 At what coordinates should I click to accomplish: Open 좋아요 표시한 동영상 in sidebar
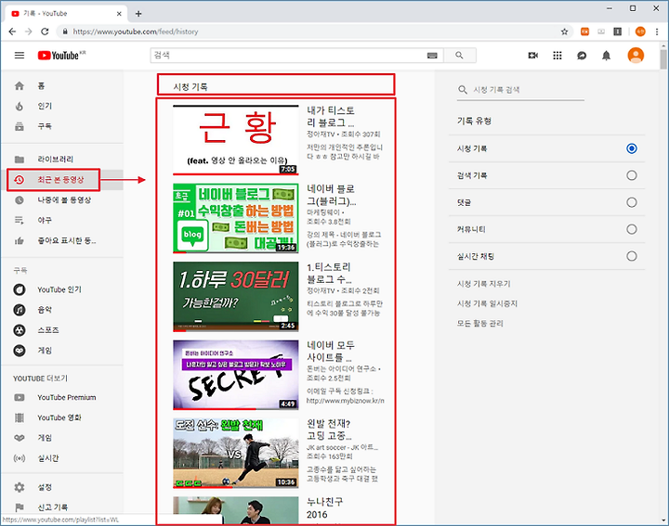[62, 240]
